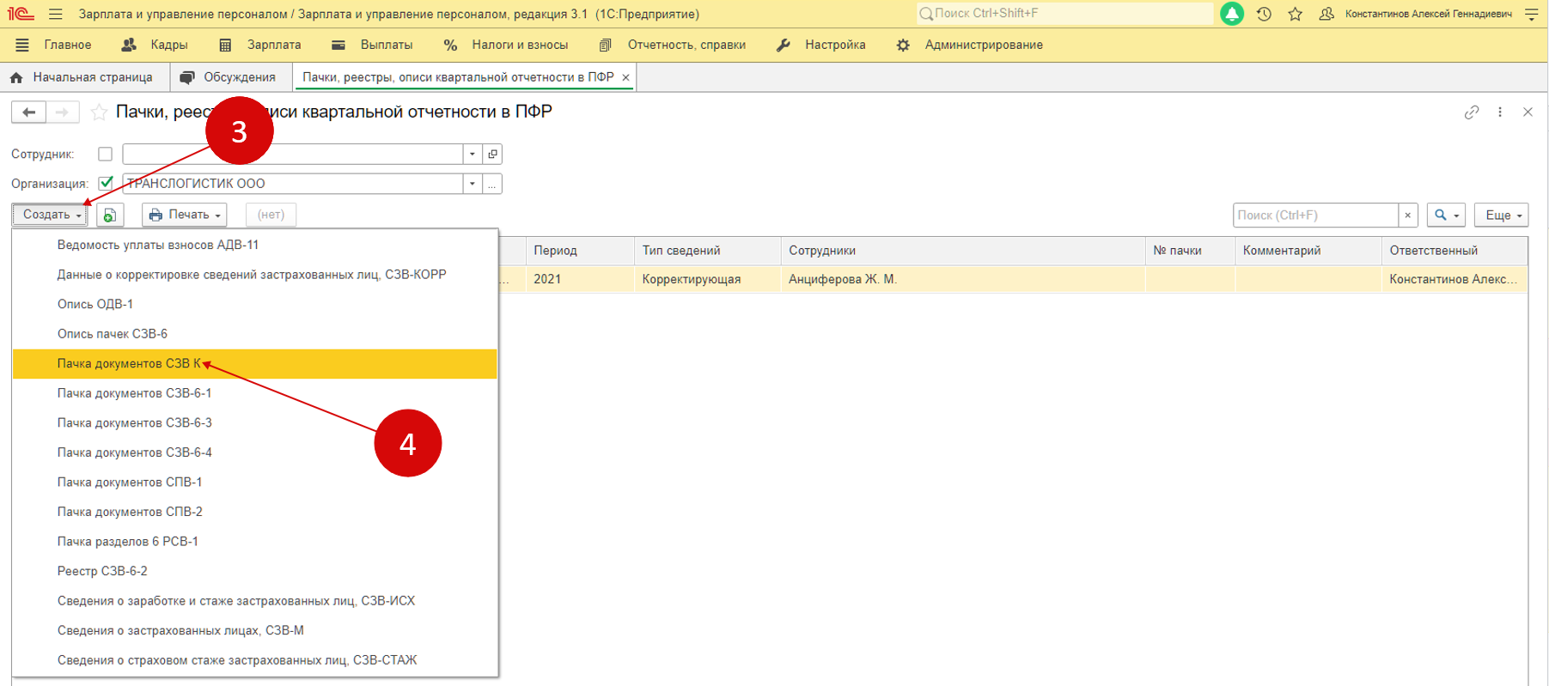Expand the Еще menu button
This screenshot has width=1549, height=686.
[x=1501, y=216]
